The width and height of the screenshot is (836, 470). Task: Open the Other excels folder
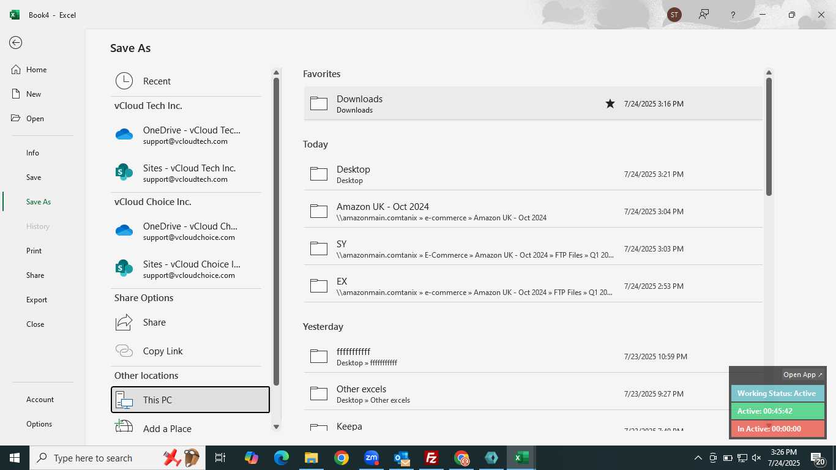click(x=533, y=394)
